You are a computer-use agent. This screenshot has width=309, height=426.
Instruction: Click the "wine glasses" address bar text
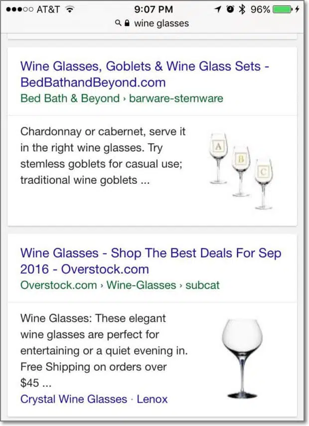click(161, 23)
